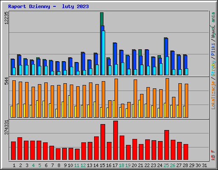This screenshot has width=218, height=170.
Task: Select day 25 label on the axis
Action: click(166, 165)
